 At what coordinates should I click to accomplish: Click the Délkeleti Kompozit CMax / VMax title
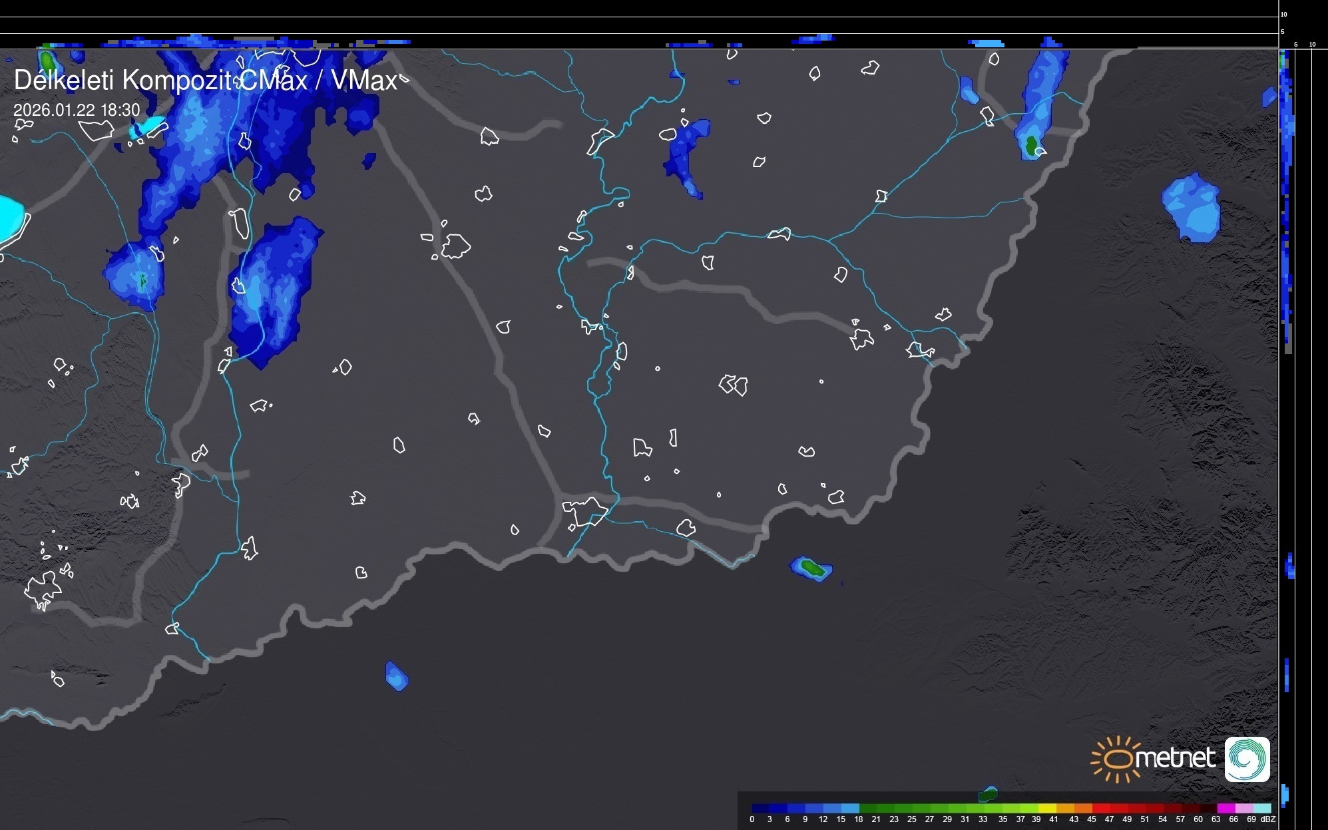(x=205, y=81)
